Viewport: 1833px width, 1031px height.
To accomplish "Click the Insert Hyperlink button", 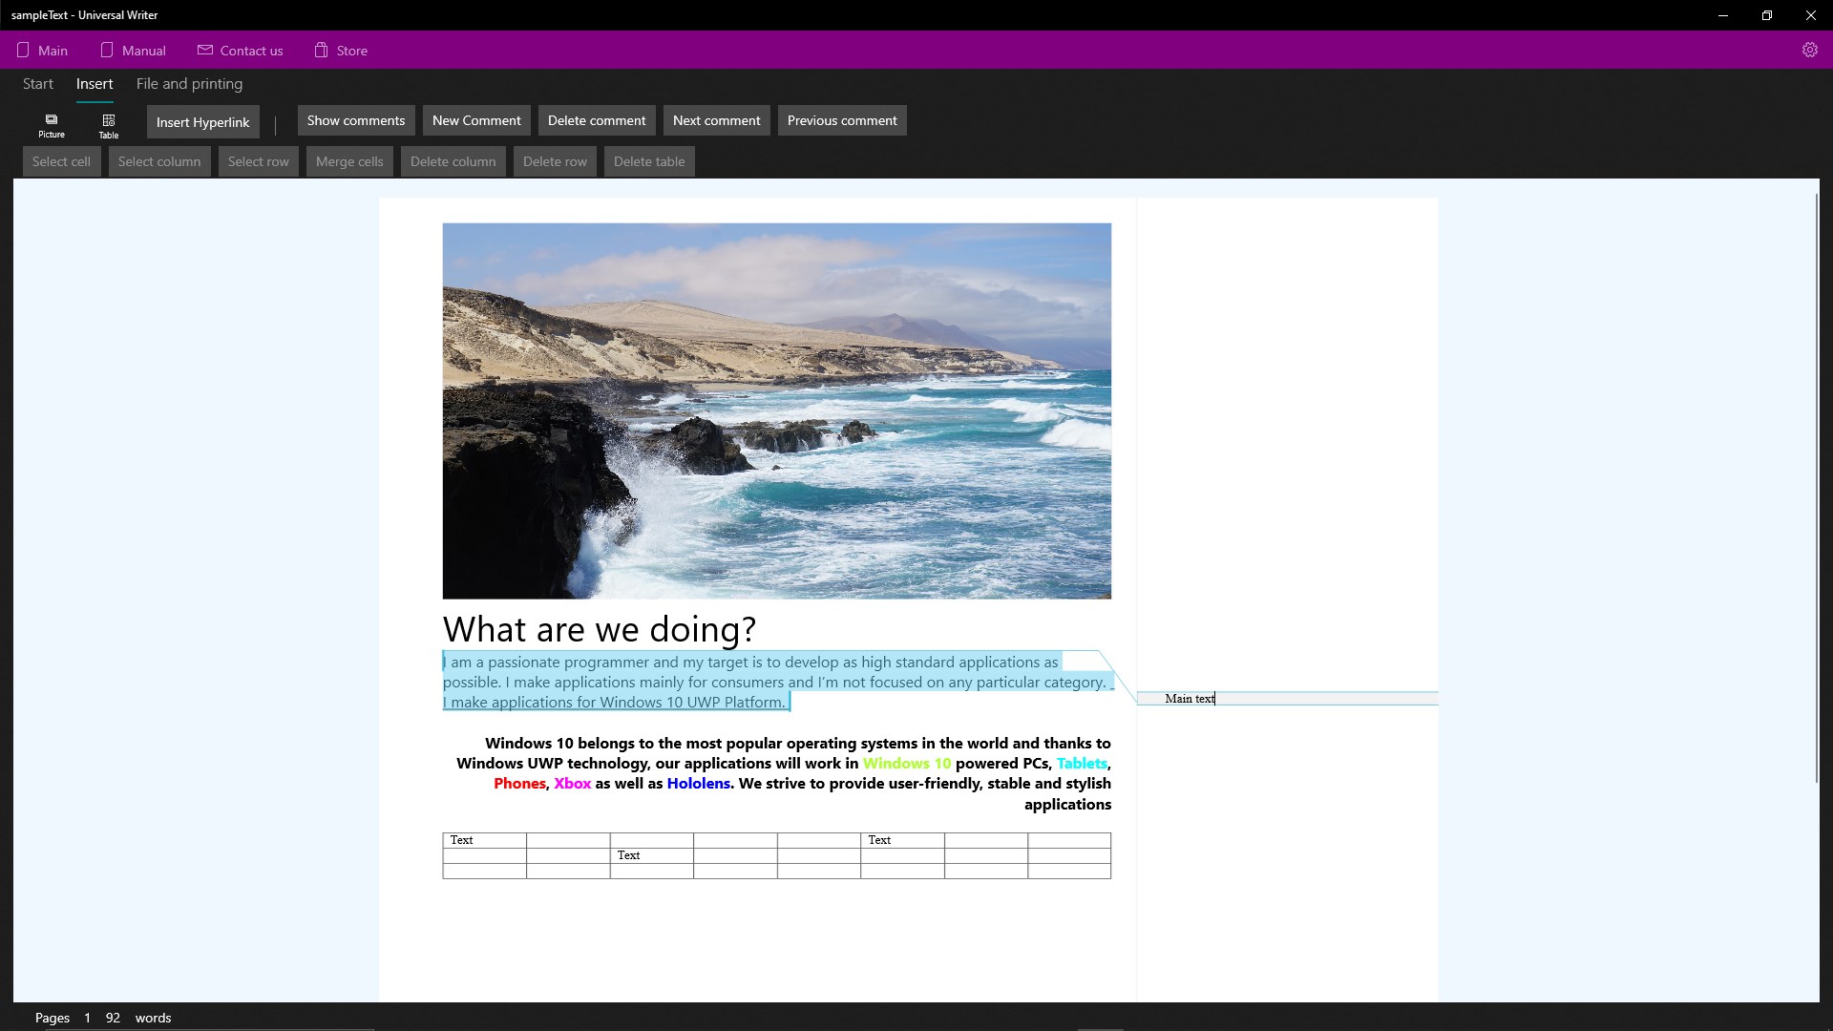I will coord(202,122).
